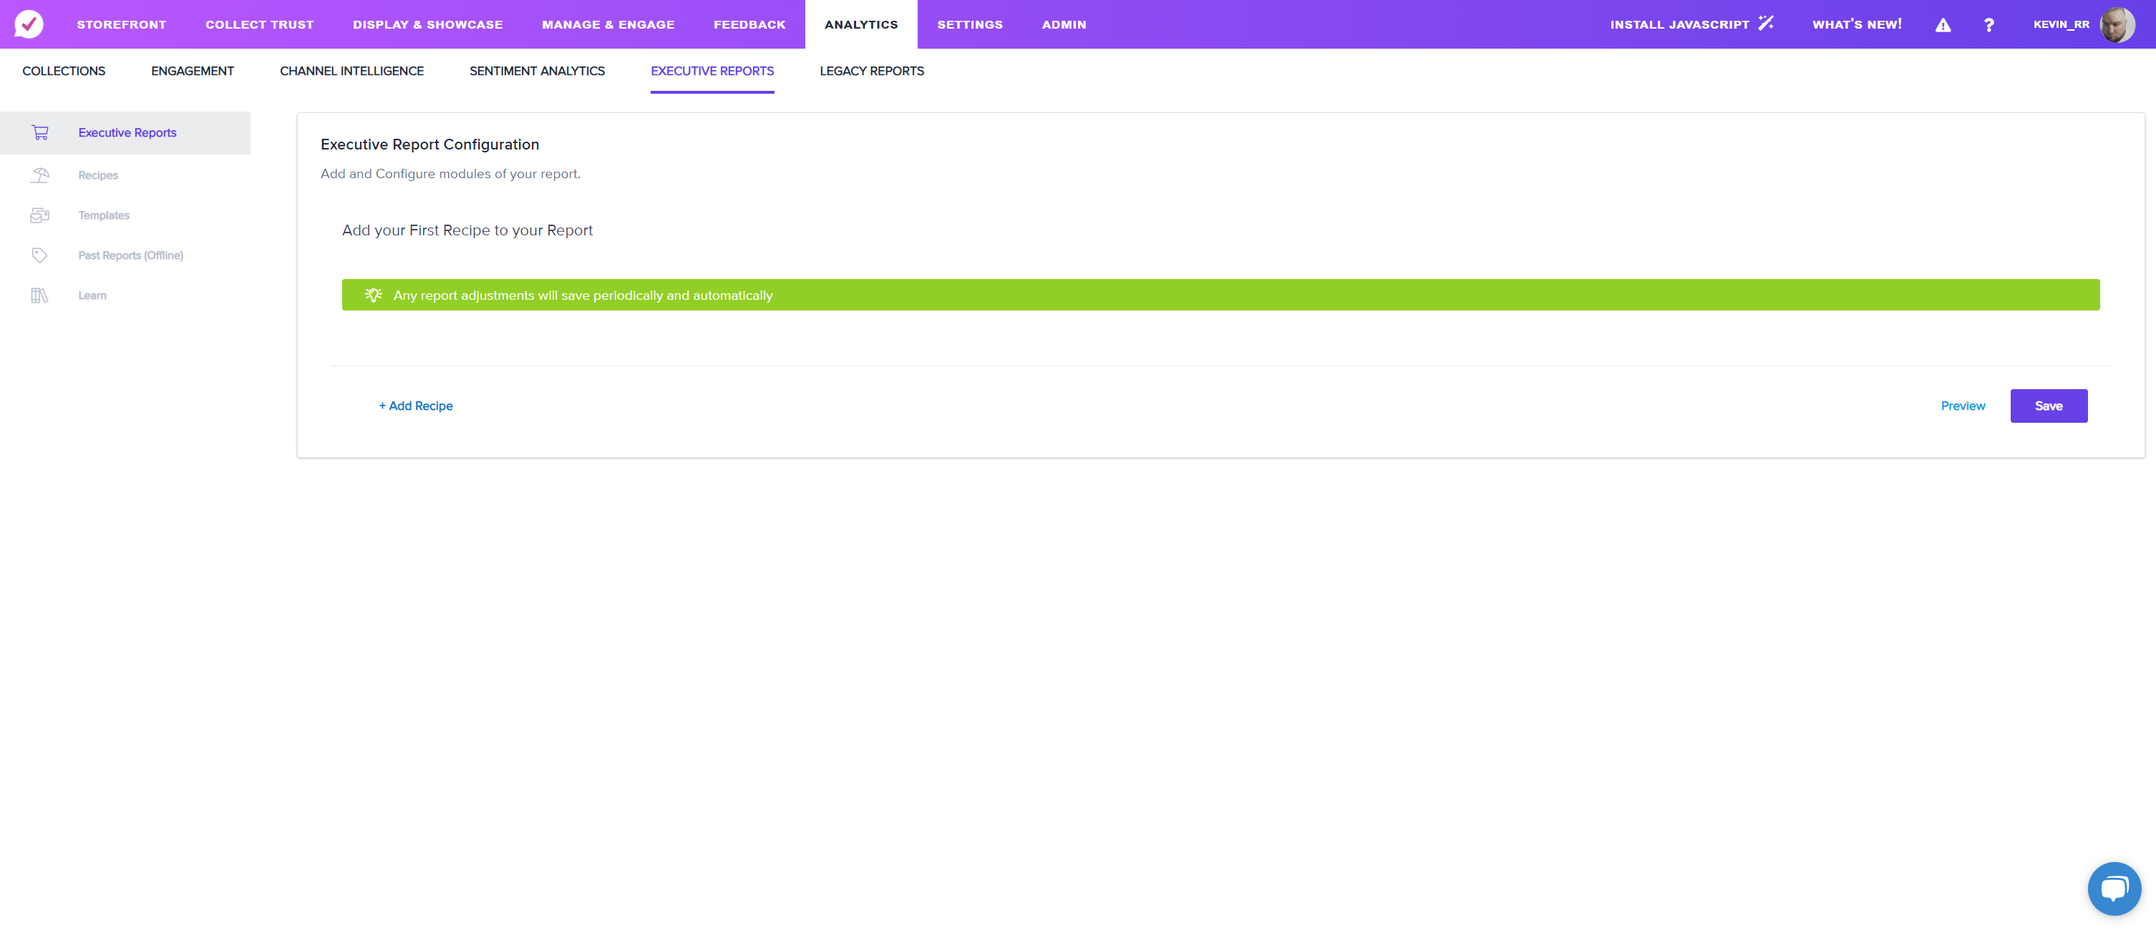Click the books icon beside Learn
Screen dimensions: 2156x930
click(x=39, y=295)
